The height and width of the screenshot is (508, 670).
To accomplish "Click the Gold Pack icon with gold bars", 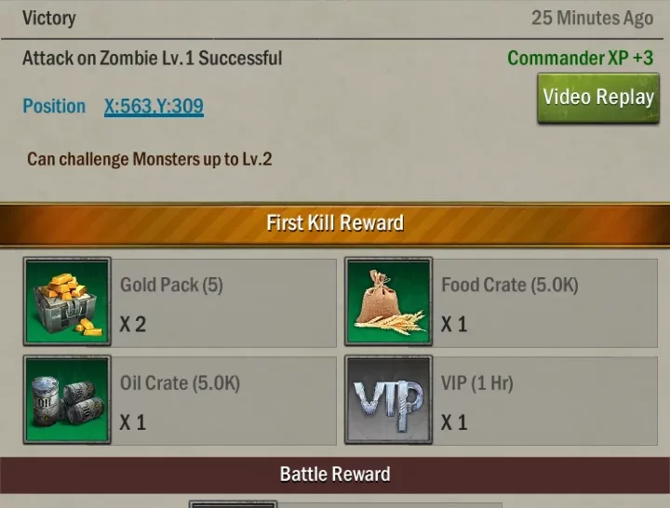I will click(x=67, y=301).
